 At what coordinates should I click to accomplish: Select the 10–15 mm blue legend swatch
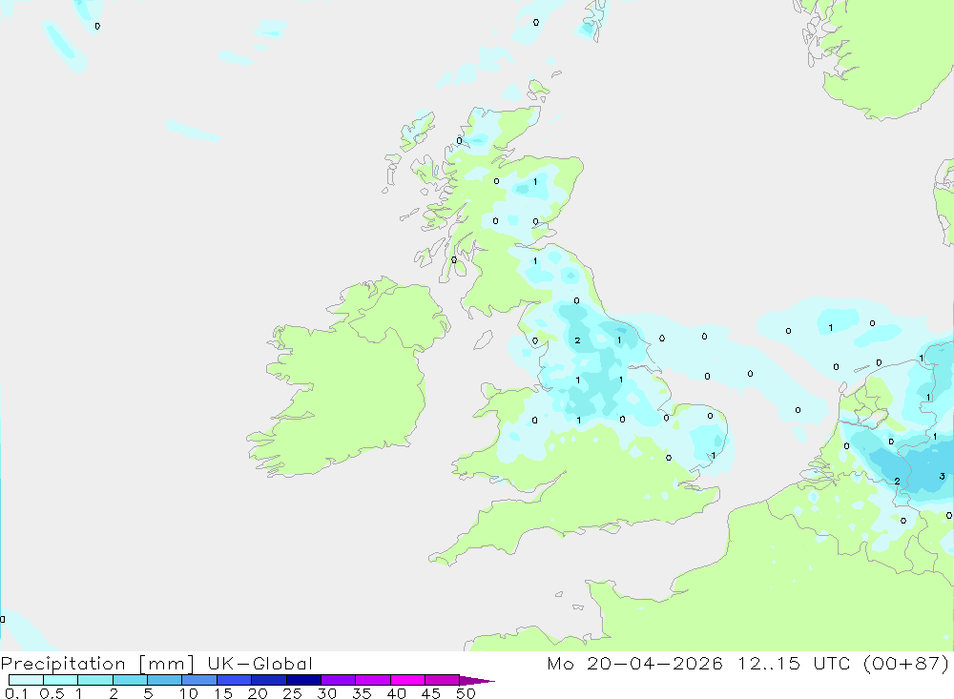199,680
